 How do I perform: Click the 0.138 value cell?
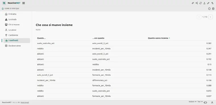point(209,70)
